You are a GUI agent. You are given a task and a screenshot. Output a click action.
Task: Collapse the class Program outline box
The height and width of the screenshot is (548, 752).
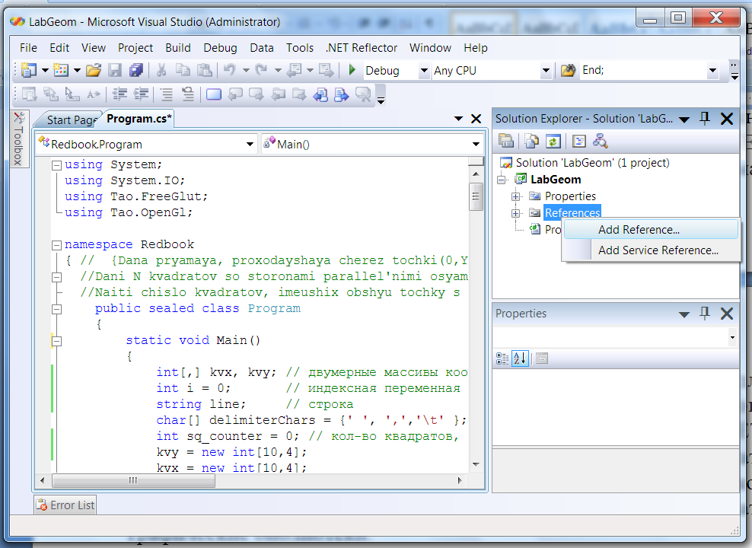(56, 309)
